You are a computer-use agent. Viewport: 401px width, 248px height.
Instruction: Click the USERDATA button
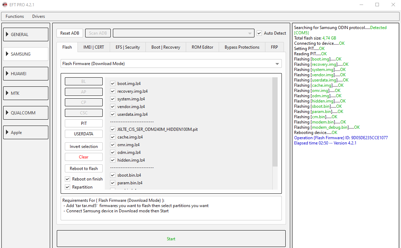point(84,134)
